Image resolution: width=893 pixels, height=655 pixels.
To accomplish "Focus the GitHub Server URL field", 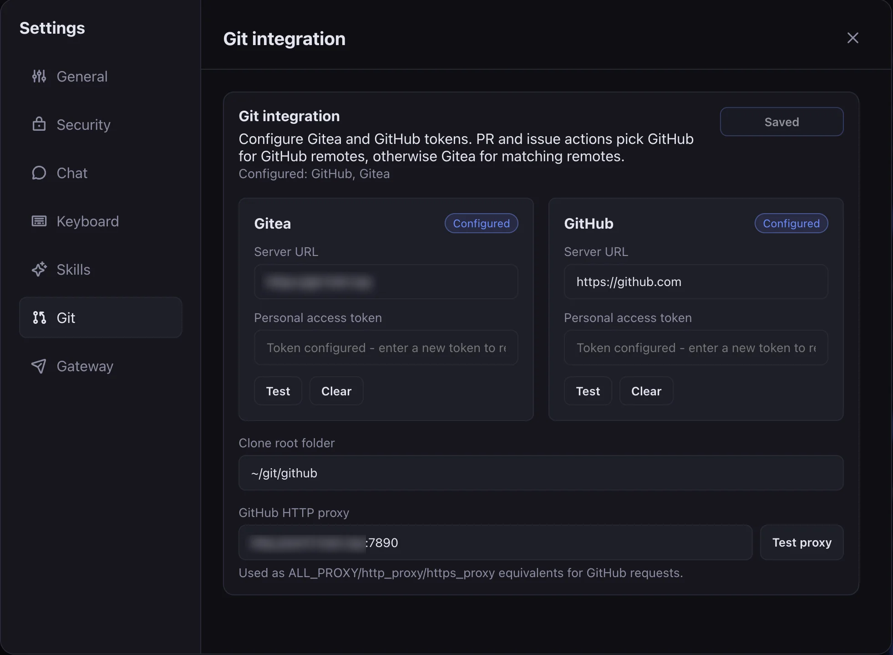I will click(x=696, y=282).
